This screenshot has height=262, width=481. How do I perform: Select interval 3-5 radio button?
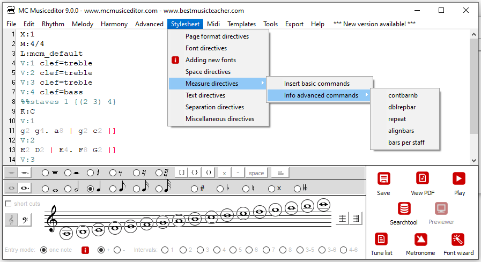point(300,250)
